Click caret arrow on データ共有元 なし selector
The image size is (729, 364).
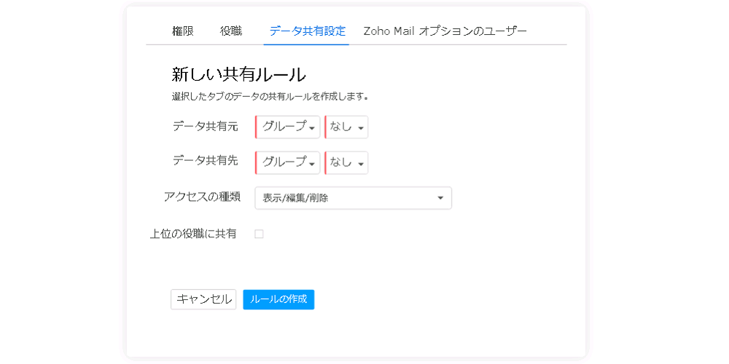pyautogui.click(x=360, y=129)
